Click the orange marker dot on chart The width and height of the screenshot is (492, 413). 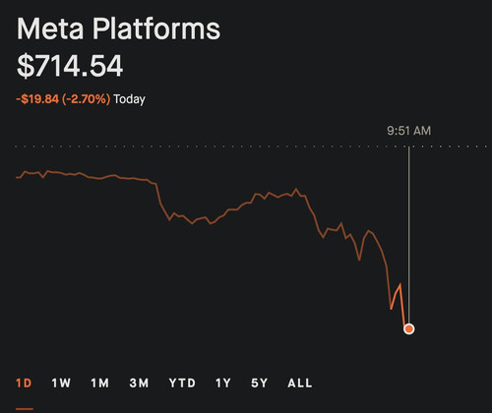click(408, 328)
